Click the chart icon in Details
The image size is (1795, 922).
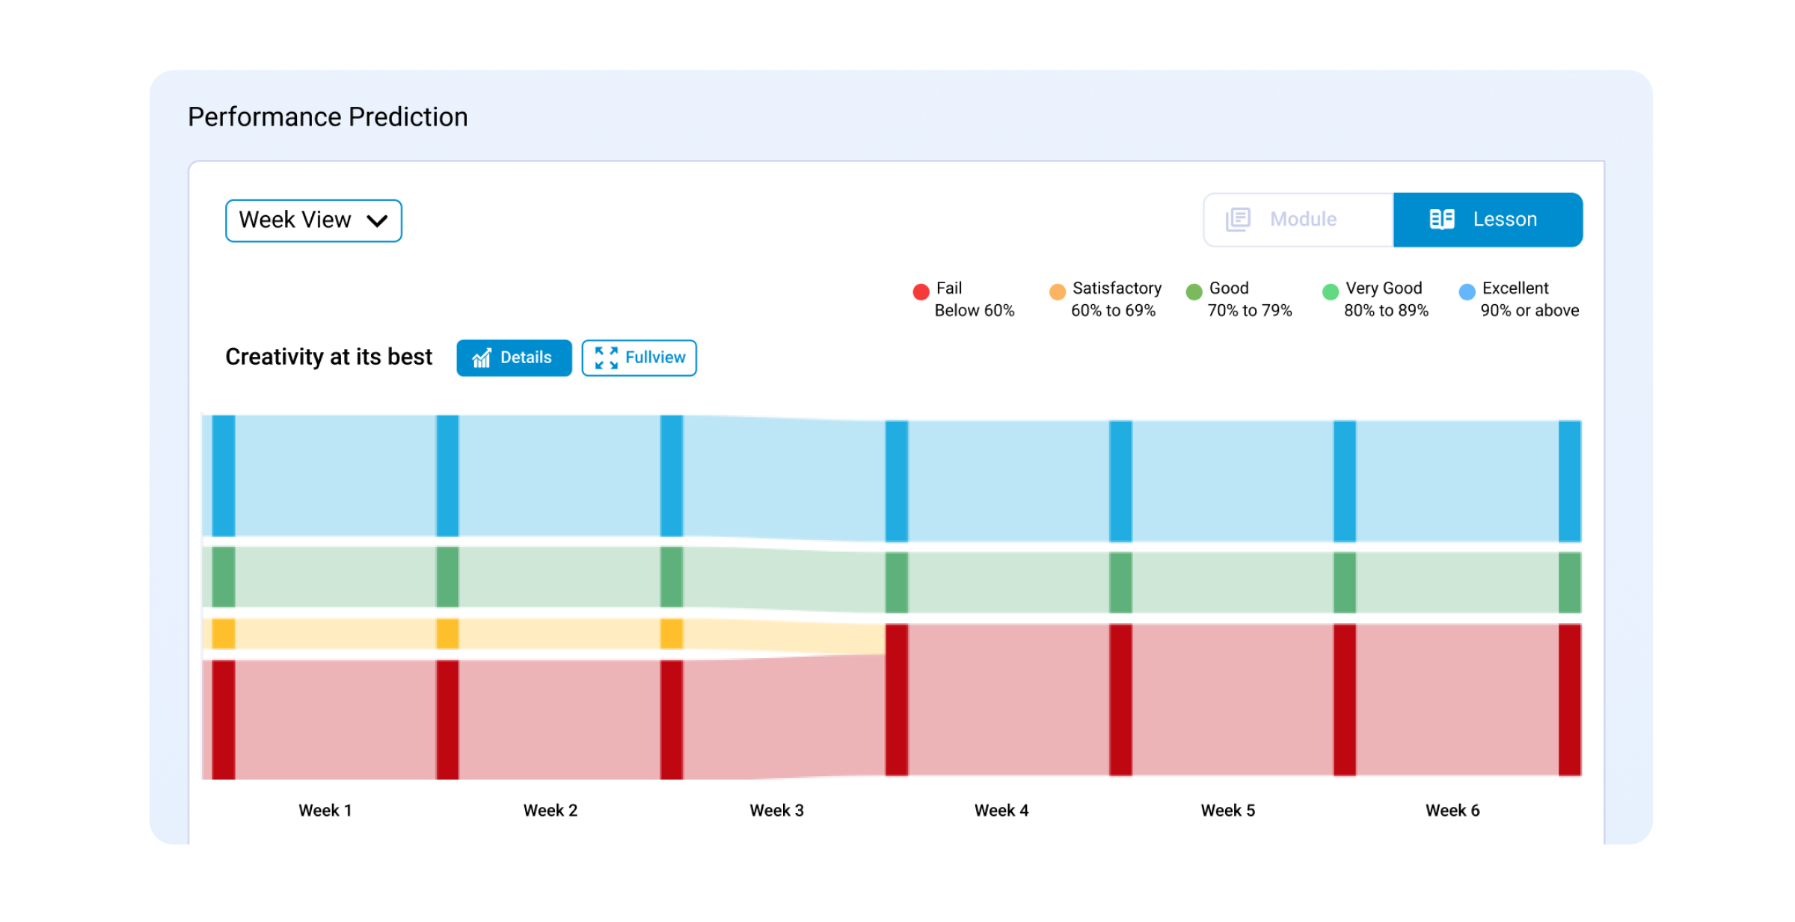(x=482, y=358)
